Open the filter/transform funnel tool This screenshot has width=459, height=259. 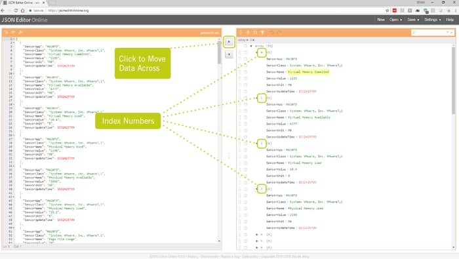tap(262, 33)
